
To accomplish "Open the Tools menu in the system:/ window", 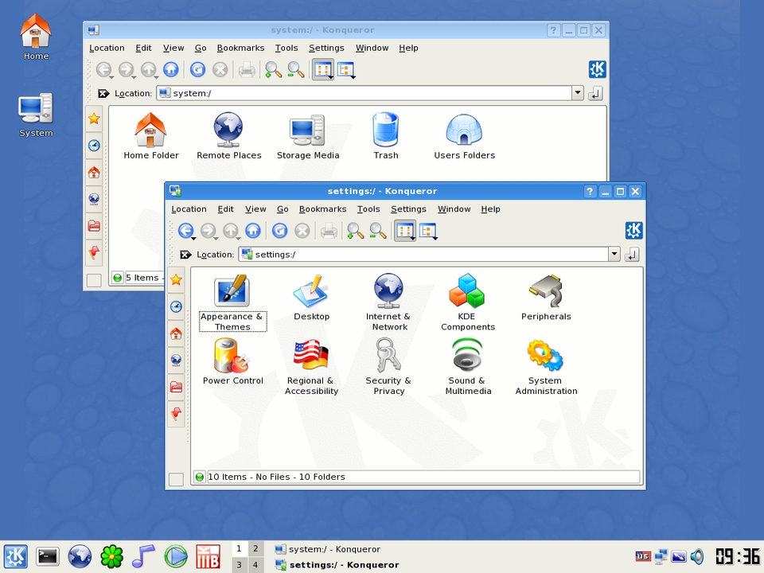I will 286,48.
